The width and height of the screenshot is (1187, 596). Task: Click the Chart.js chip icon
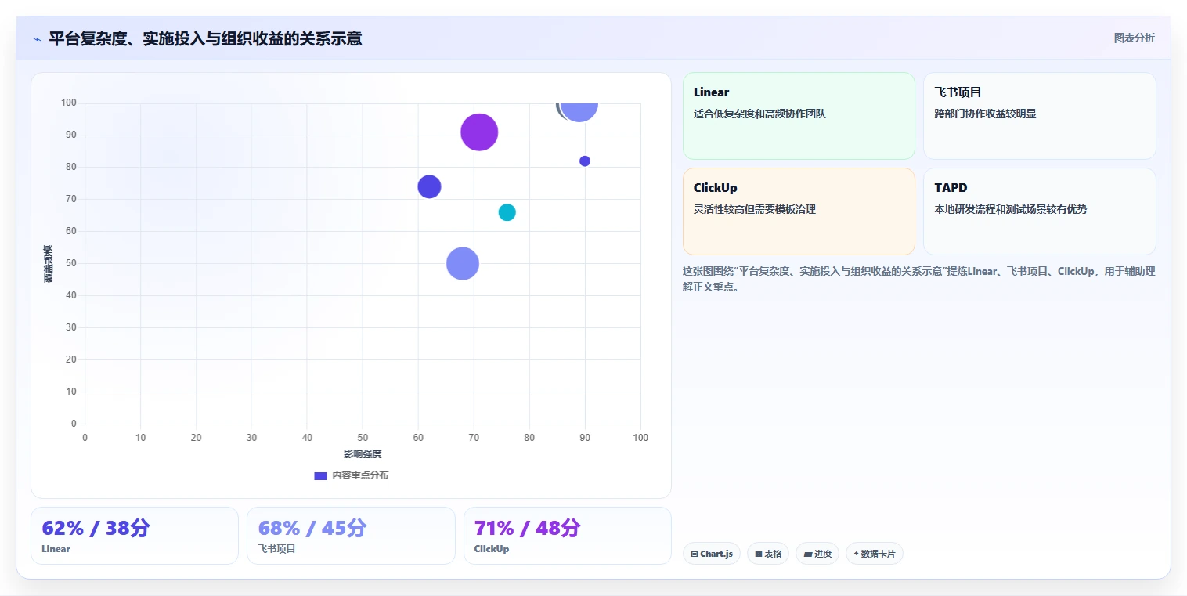pos(695,554)
